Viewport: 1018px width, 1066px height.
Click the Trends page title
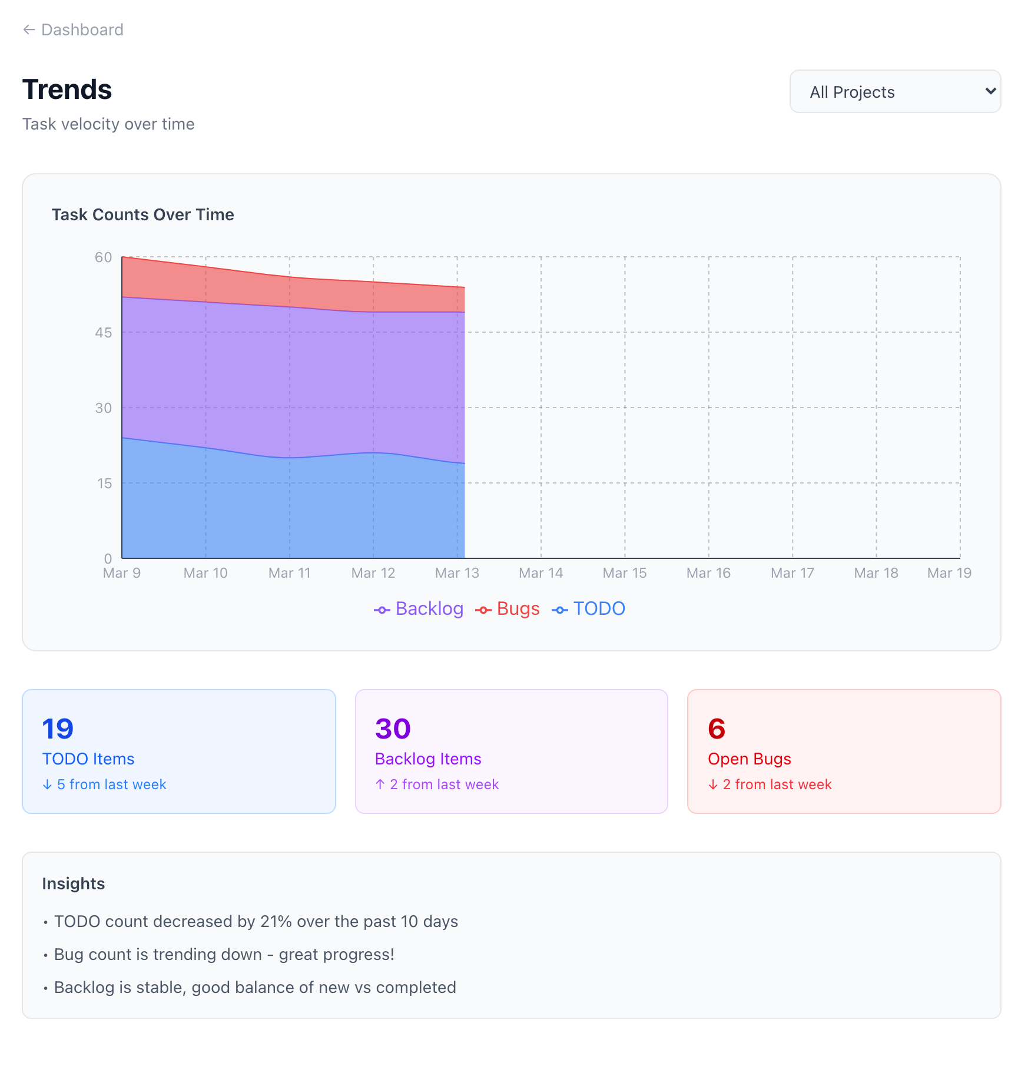67,90
